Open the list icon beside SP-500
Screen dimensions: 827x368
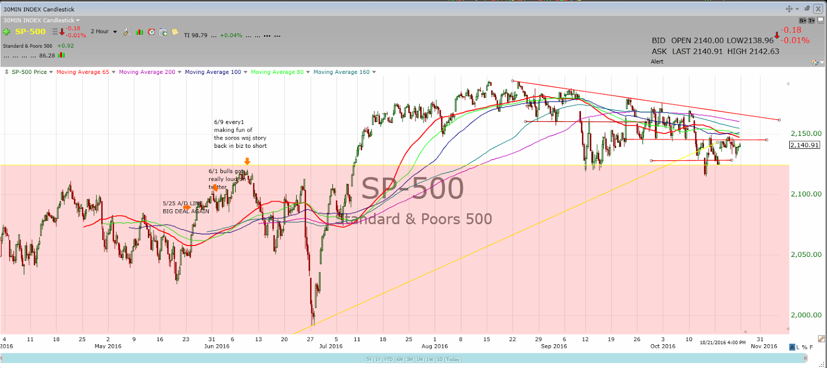(54, 32)
